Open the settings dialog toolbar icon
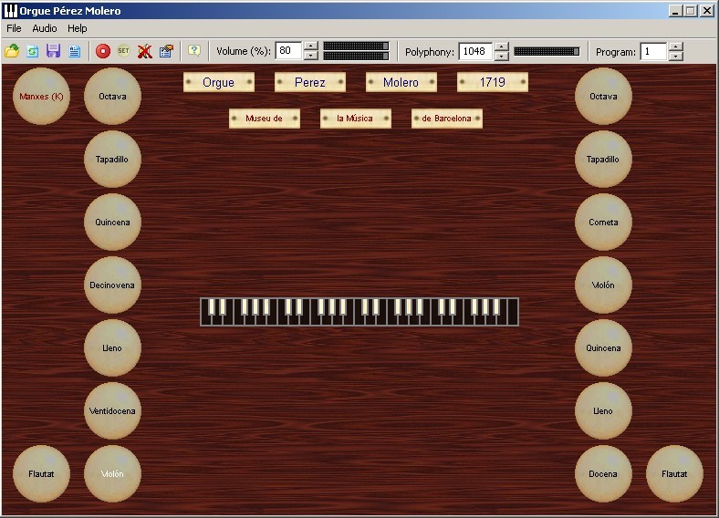The width and height of the screenshot is (719, 518). 166,51
